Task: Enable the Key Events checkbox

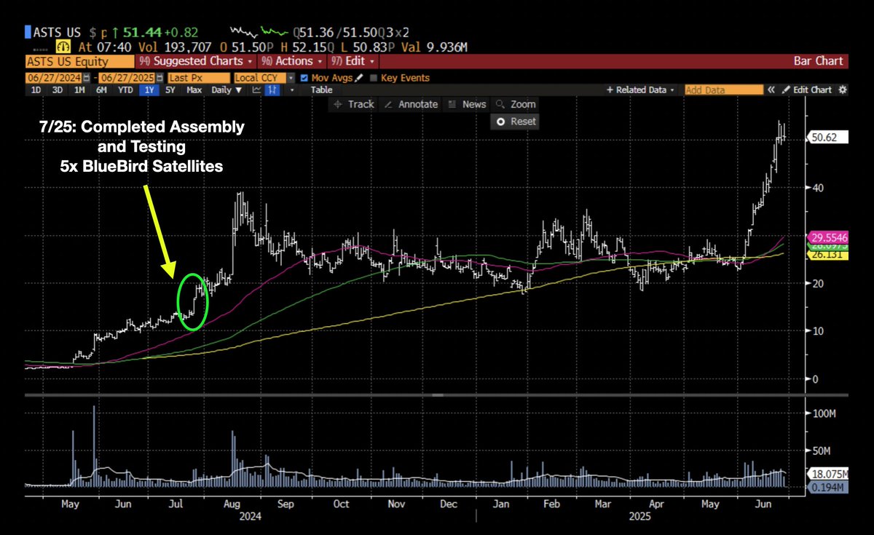Action: point(374,78)
